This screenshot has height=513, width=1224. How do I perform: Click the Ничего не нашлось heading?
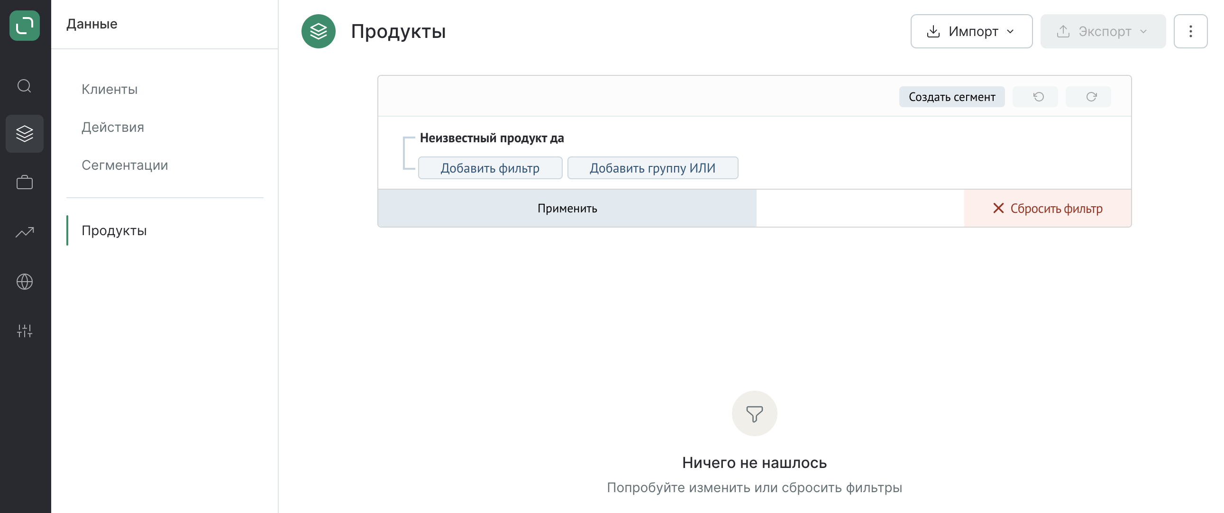coord(754,463)
